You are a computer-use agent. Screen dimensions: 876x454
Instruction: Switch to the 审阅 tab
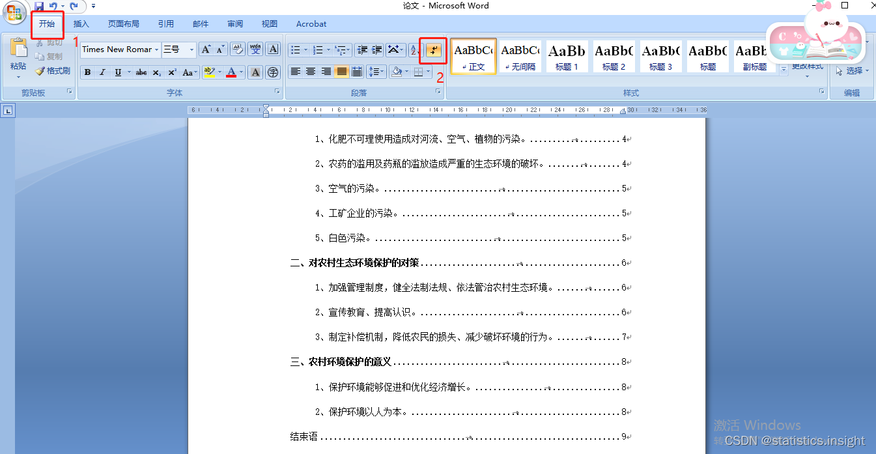point(235,24)
